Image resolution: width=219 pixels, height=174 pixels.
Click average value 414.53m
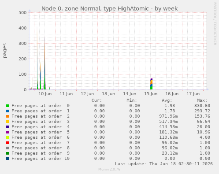(168, 127)
